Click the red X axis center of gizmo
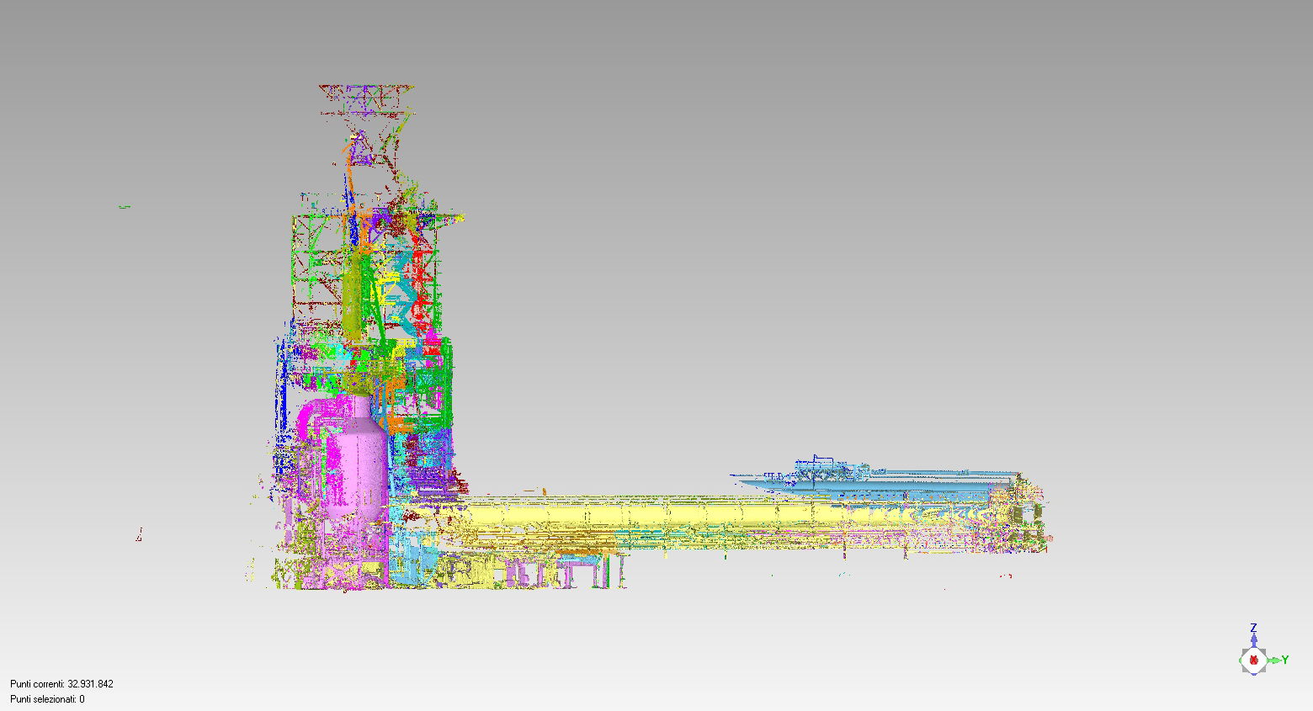1313x711 pixels. 1253,661
